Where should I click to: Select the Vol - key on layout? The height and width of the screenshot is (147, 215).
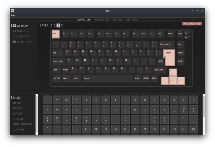click(x=187, y=33)
